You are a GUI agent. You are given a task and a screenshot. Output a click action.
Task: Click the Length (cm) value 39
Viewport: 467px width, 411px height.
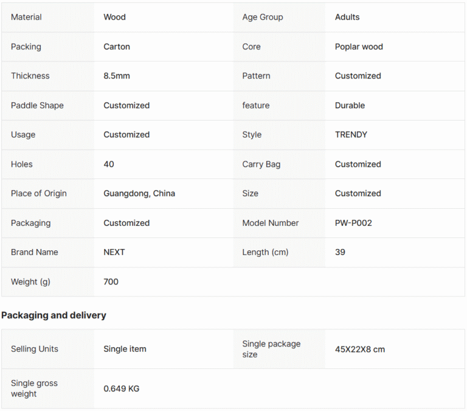tap(340, 252)
